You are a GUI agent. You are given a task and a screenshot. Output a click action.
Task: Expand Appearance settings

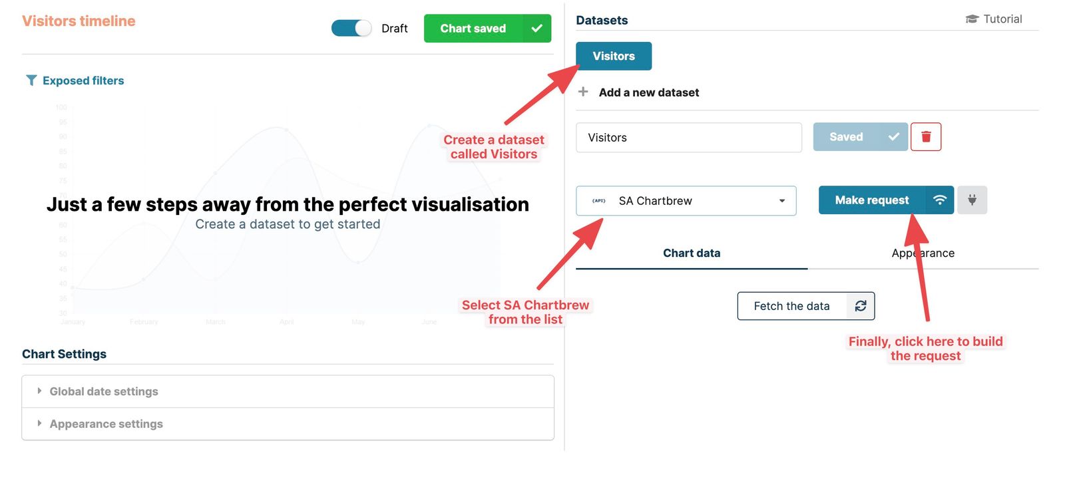pyautogui.click(x=106, y=424)
